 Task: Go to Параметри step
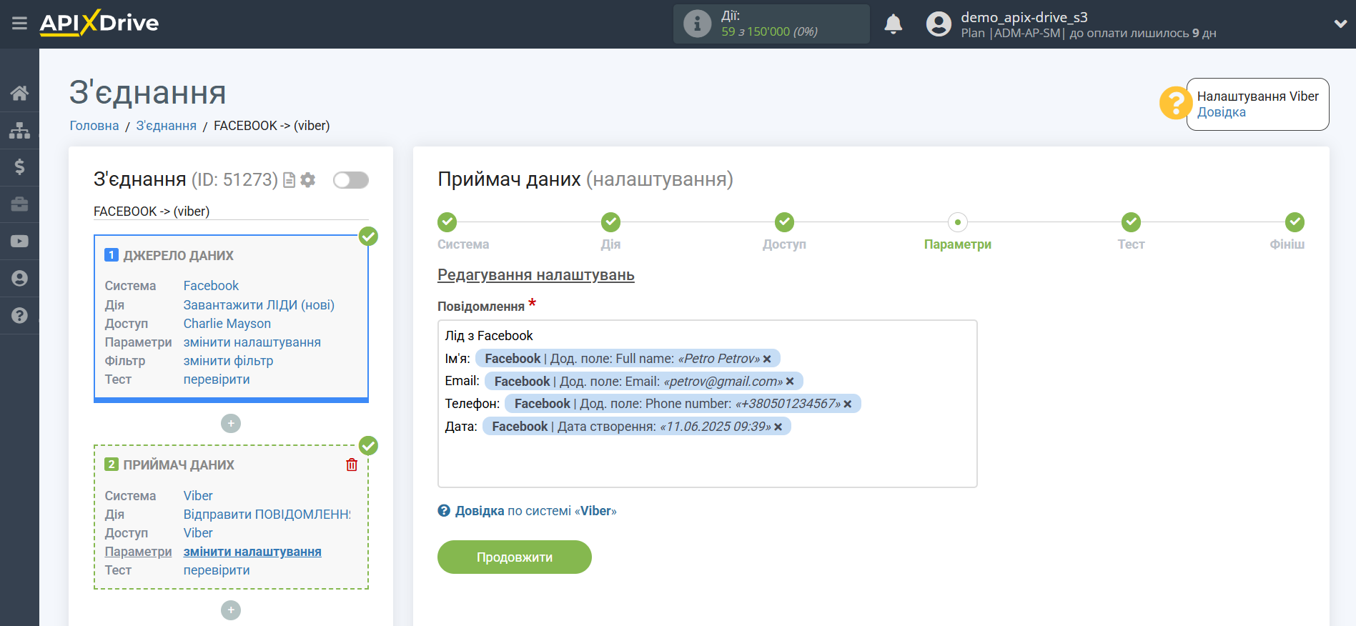click(x=958, y=222)
